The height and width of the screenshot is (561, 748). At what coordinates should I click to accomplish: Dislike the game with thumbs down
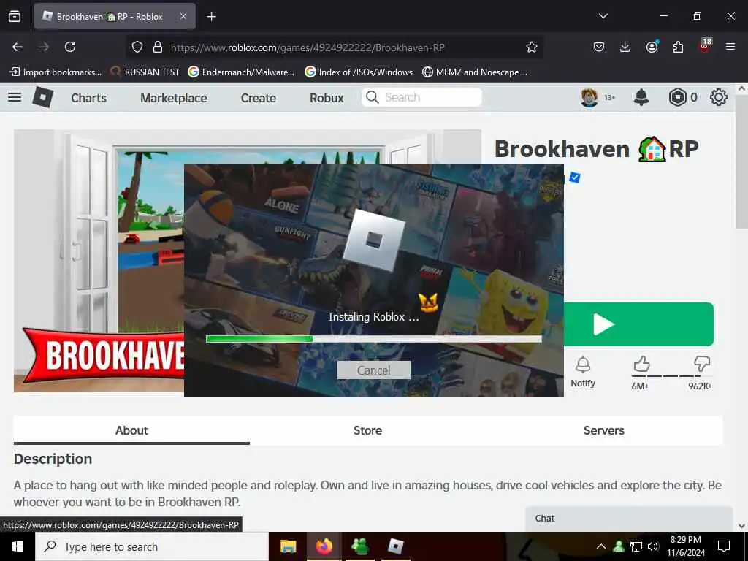point(702,365)
